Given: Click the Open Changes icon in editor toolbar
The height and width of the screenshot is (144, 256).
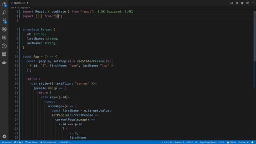Looking at the screenshot, I should pyautogui.click(x=232, y=3).
